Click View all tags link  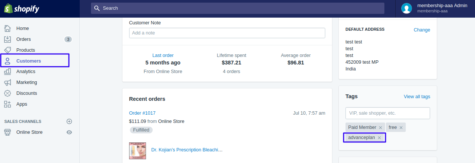[x=417, y=97]
